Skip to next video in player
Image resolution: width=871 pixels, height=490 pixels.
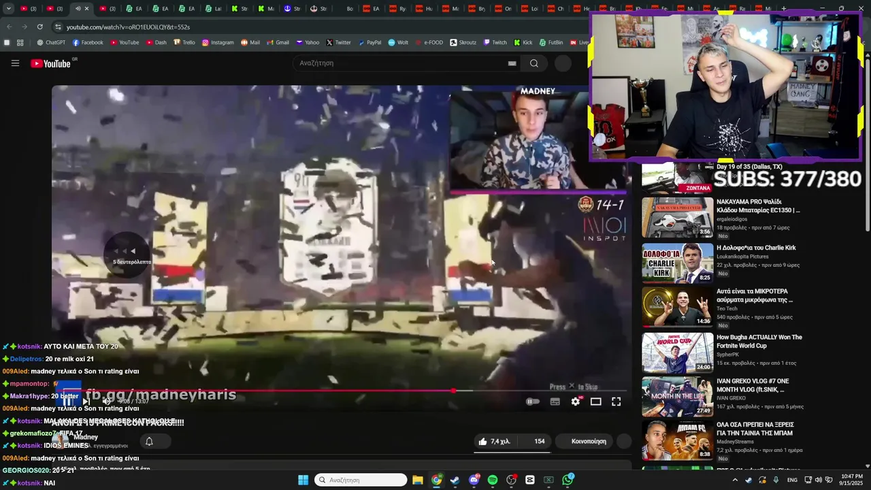[x=86, y=402]
